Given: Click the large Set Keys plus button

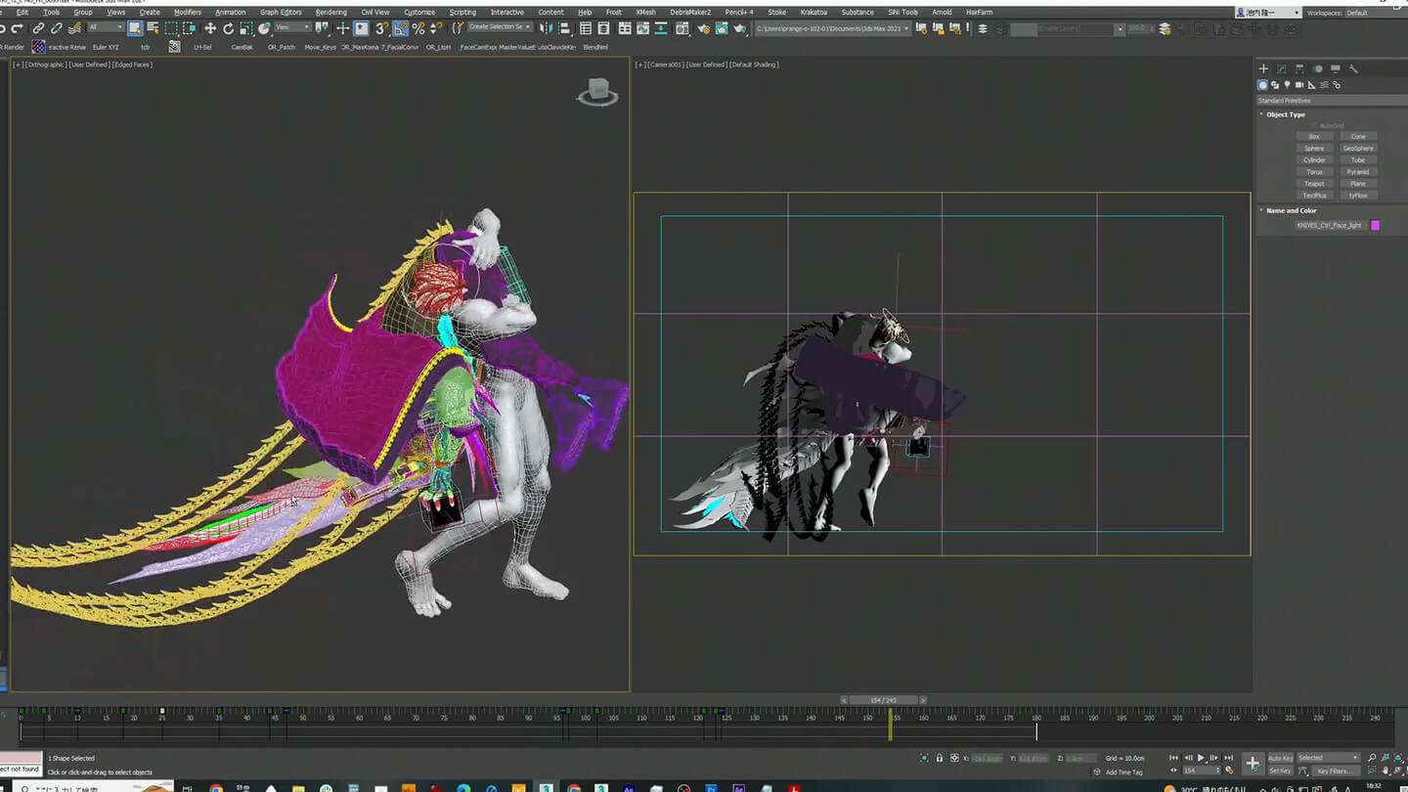Looking at the screenshot, I should pyautogui.click(x=1253, y=764).
